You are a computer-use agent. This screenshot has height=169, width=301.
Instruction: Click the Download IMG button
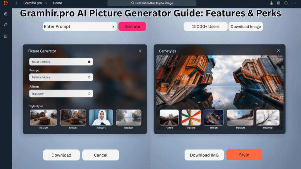tap(204, 155)
